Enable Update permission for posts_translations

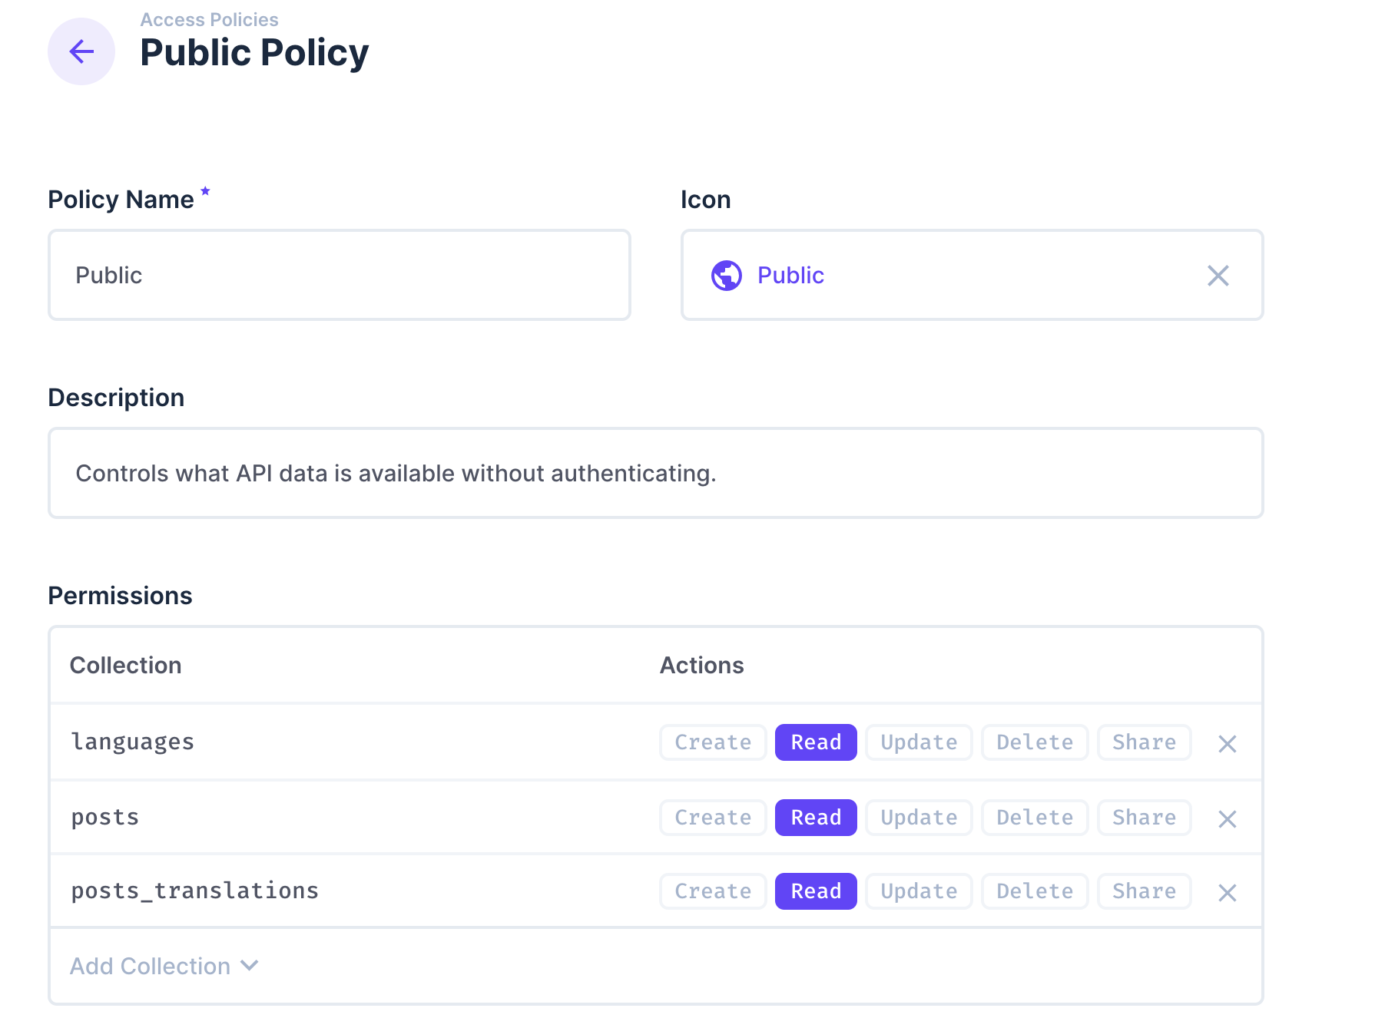tap(918, 891)
